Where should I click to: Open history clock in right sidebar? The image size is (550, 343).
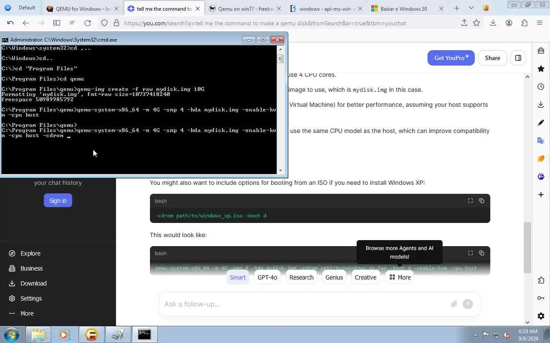[541, 87]
